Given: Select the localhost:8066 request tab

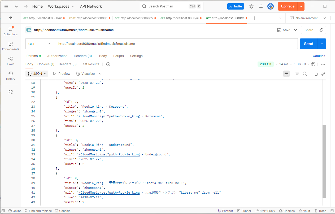Looking at the screenshot, I should 135,18.
